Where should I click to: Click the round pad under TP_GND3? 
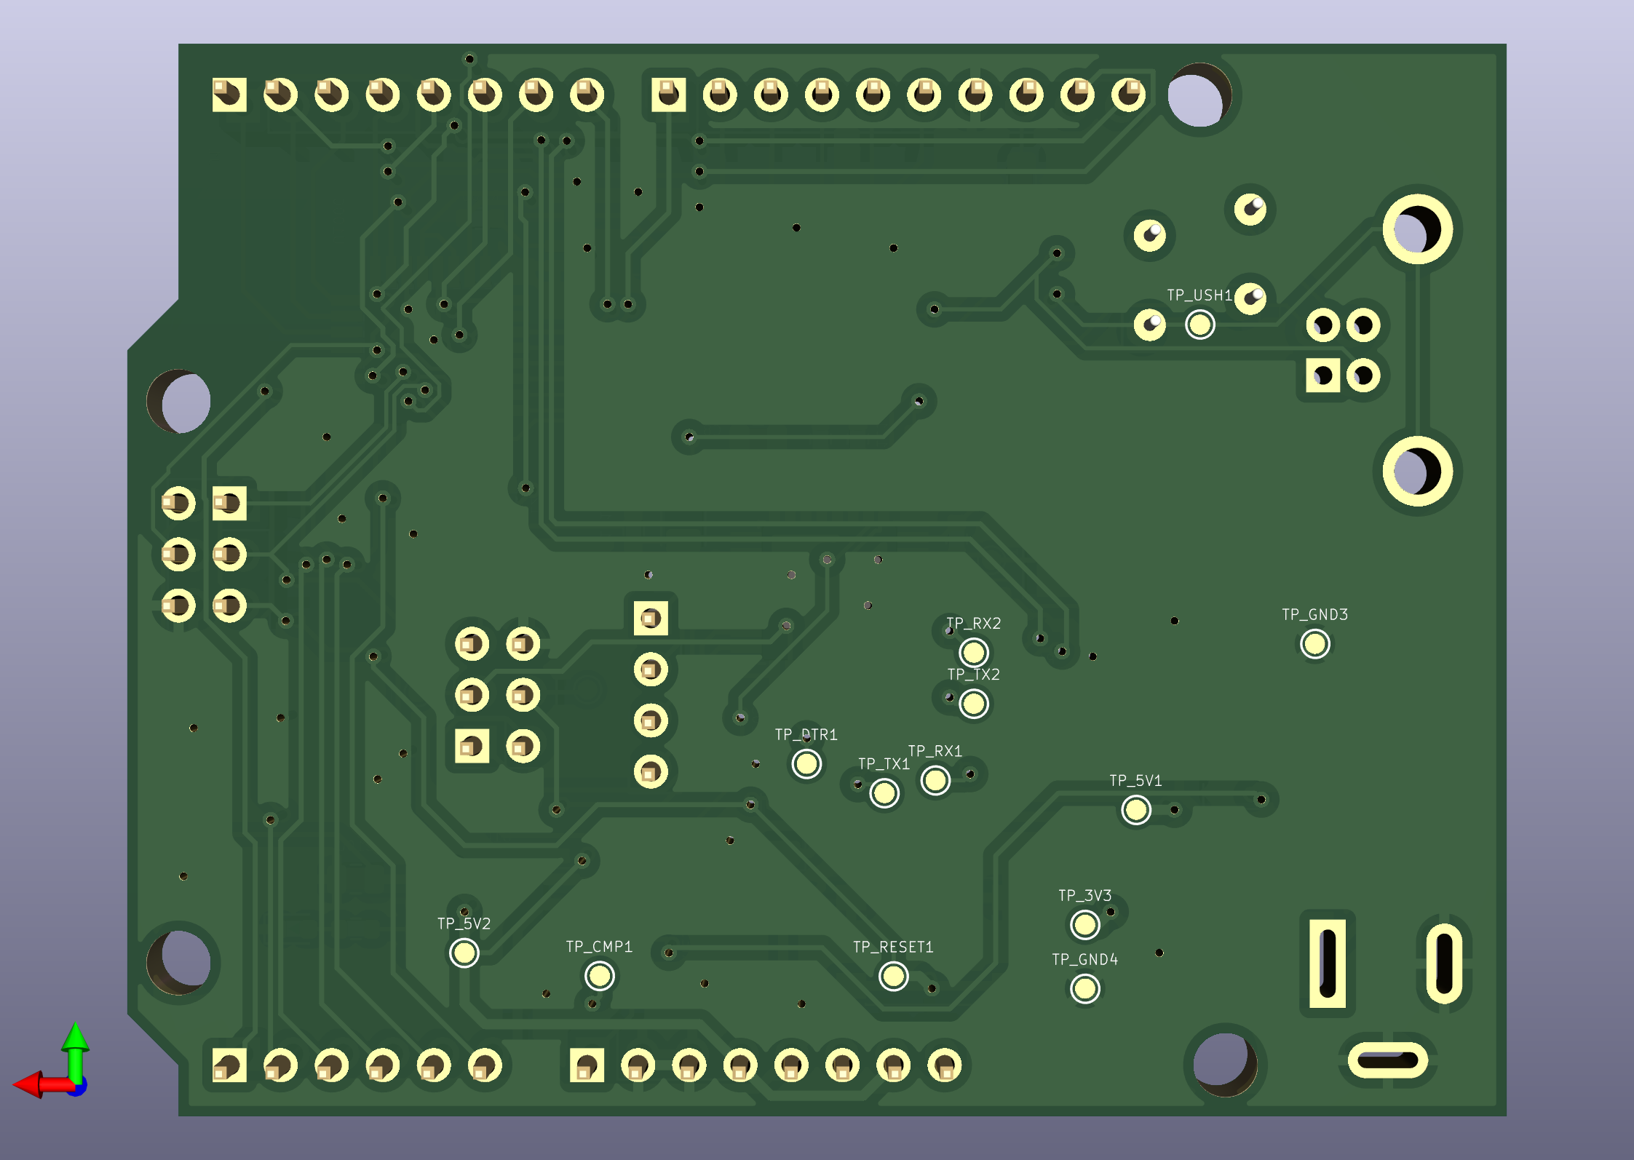point(1314,644)
